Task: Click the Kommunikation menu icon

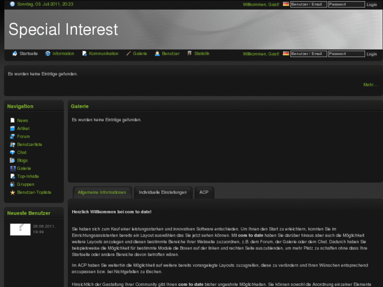Action: pos(84,54)
